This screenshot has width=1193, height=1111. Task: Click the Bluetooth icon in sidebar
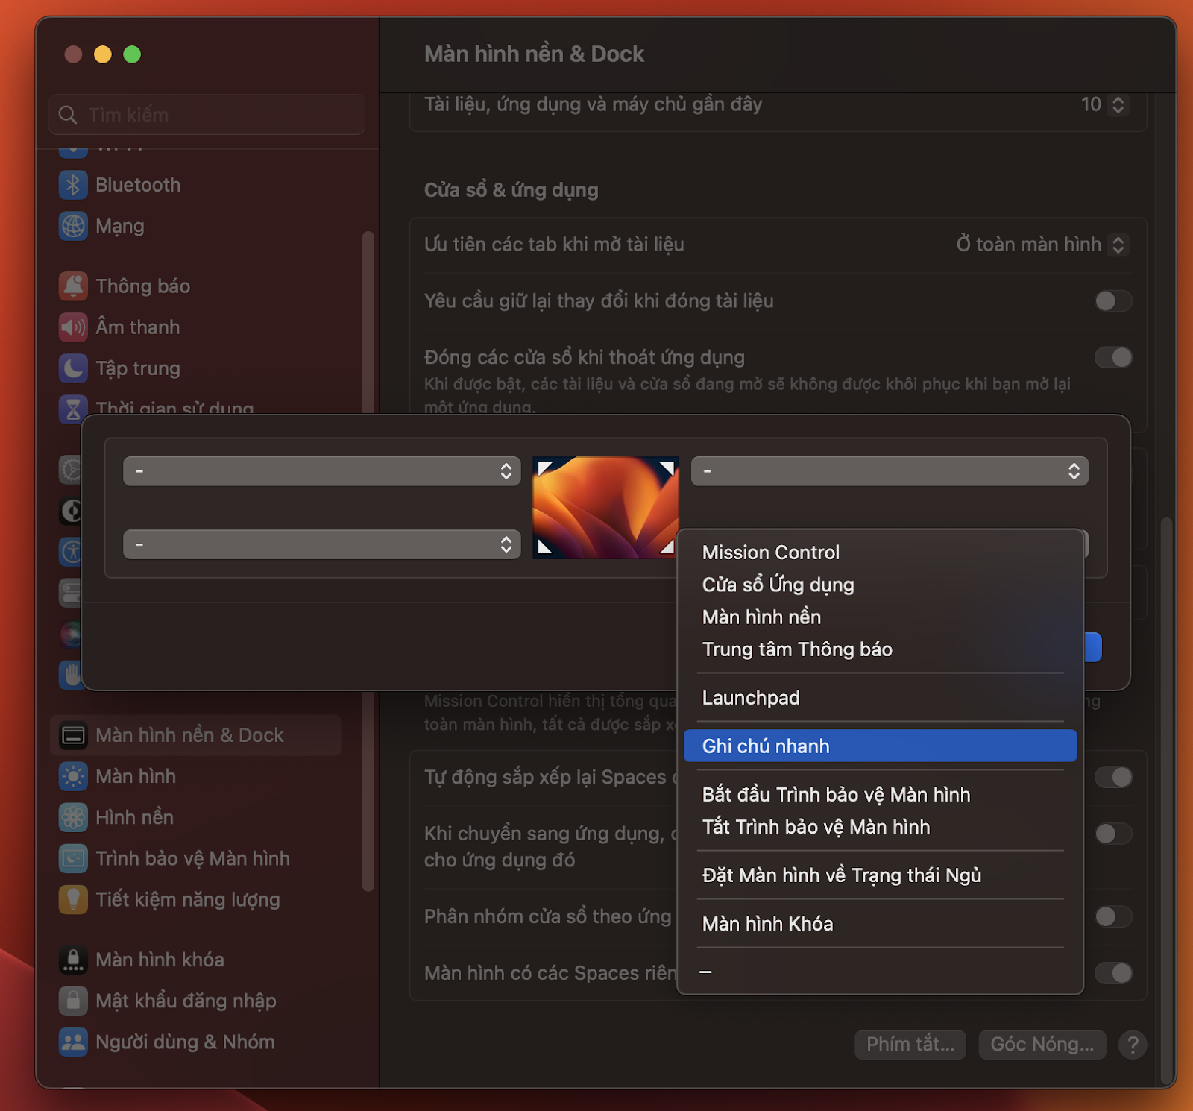(73, 185)
